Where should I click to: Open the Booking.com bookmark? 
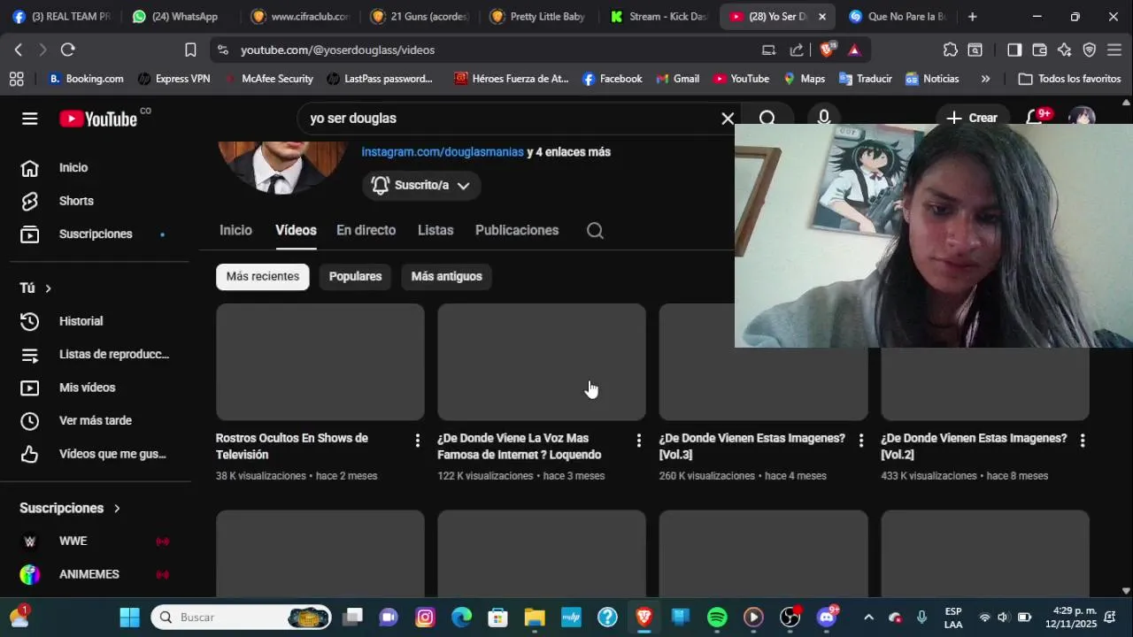click(x=86, y=79)
